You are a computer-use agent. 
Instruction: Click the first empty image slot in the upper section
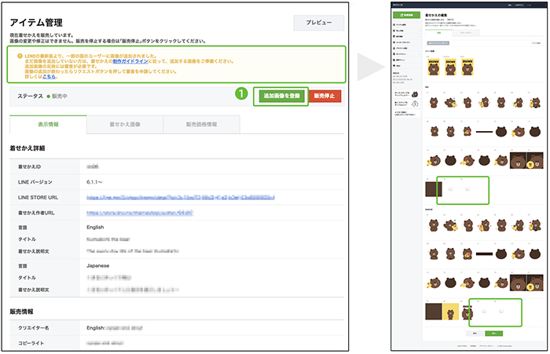[451, 189]
